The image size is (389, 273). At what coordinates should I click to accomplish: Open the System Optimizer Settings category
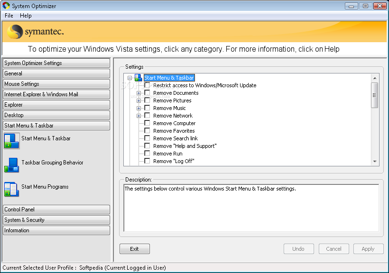[56, 63]
